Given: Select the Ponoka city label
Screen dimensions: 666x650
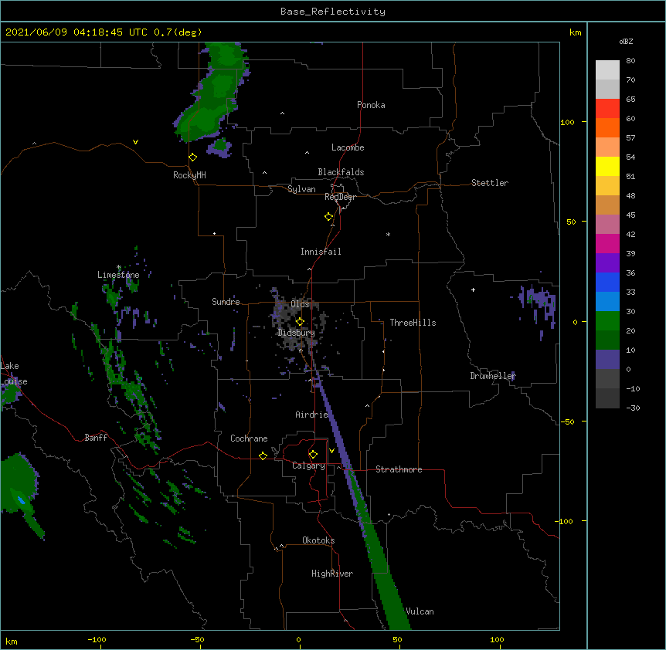Looking at the screenshot, I should point(371,105).
